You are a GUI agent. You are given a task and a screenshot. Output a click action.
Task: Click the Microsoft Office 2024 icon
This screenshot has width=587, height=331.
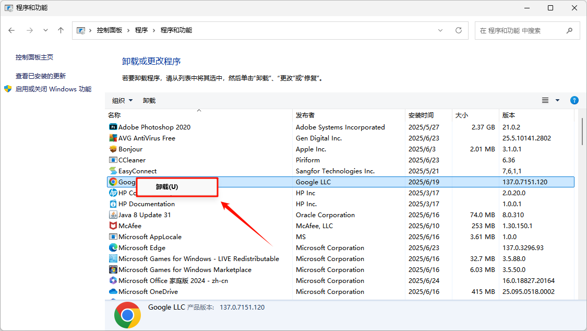tap(113, 280)
